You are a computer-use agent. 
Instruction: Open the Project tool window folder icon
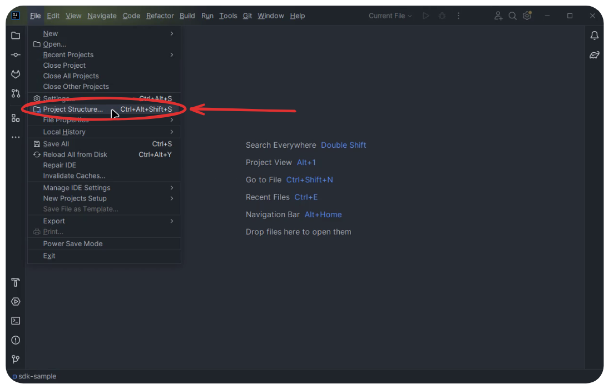16,36
